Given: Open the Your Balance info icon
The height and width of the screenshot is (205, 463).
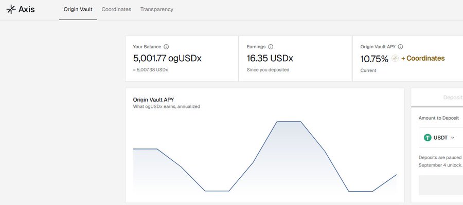Looking at the screenshot, I should [x=166, y=47].
